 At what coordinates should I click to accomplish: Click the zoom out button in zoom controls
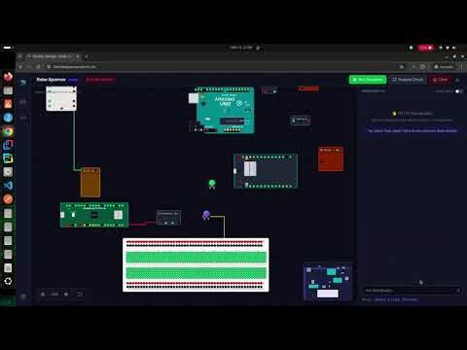pos(43,294)
